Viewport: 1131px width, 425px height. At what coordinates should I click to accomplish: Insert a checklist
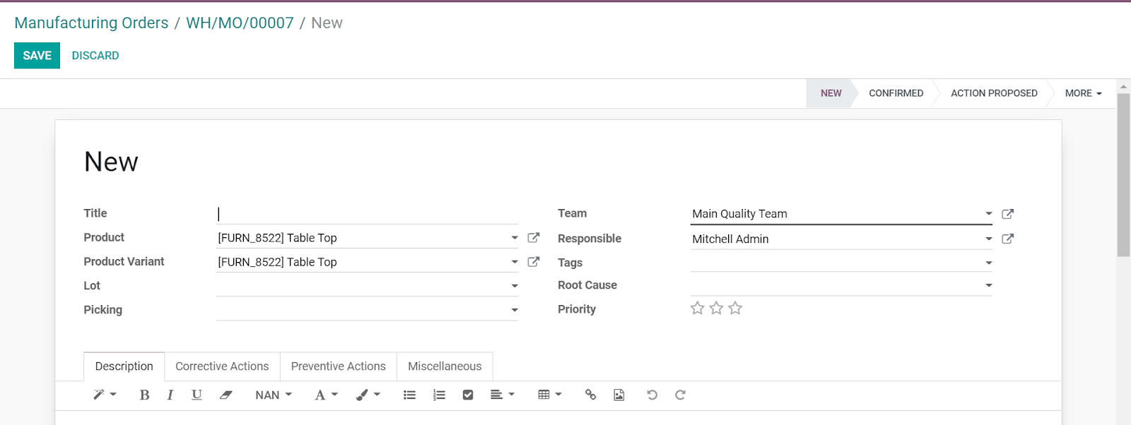click(467, 395)
